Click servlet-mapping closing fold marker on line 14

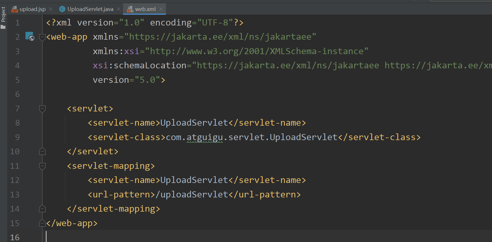(x=42, y=209)
